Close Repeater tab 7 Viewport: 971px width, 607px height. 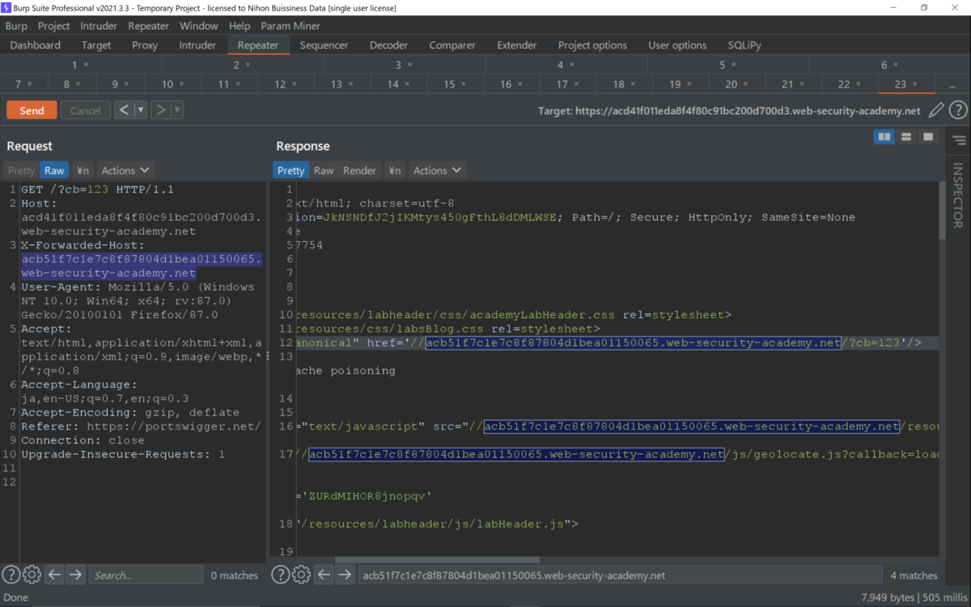(x=30, y=84)
